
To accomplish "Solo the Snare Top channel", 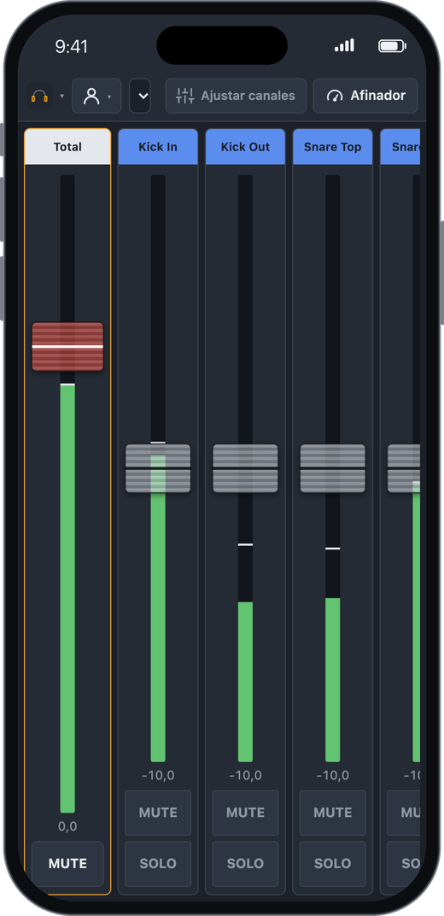I will [332, 863].
